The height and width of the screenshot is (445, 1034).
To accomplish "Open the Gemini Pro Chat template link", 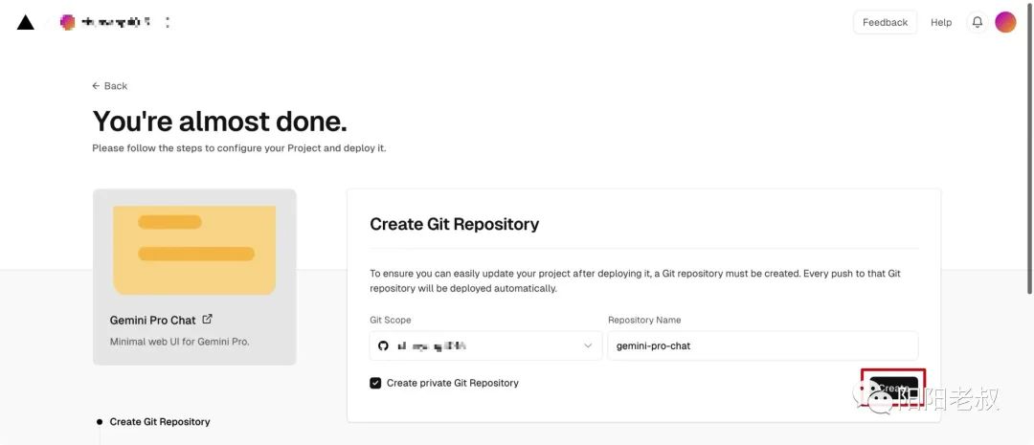I will point(153,321).
